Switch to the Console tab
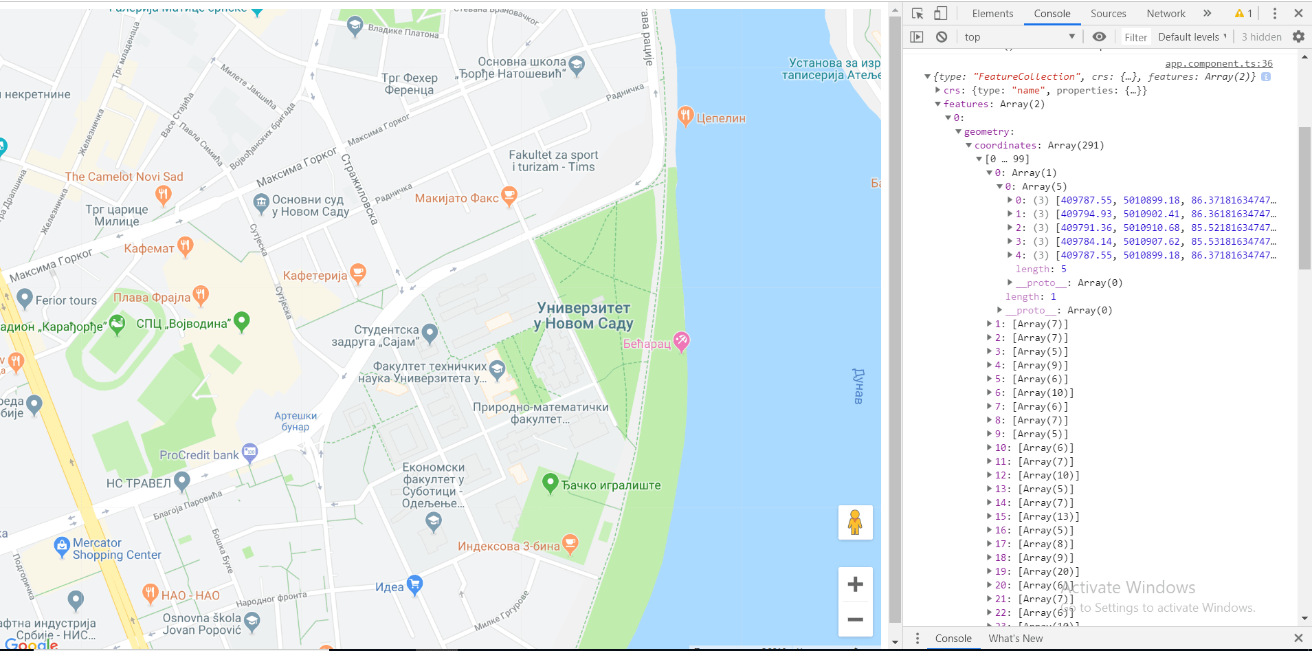The image size is (1312, 651). click(x=1052, y=14)
